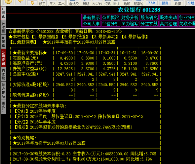Screen dimensions: 195x164
Task: Click the 卖出 sell toolbar button
Action: pyautogui.click(x=61, y=3)
